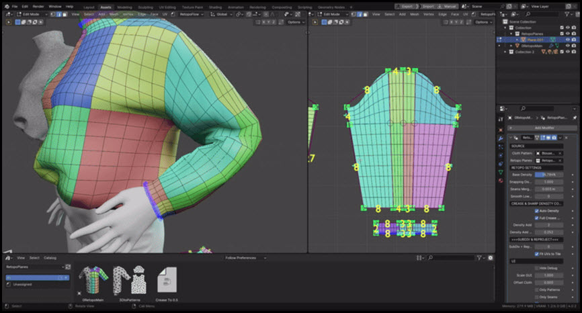Image resolution: width=582 pixels, height=313 pixels.
Task: Open Follow Preferences dropdown in asset browser
Action: 245,258
